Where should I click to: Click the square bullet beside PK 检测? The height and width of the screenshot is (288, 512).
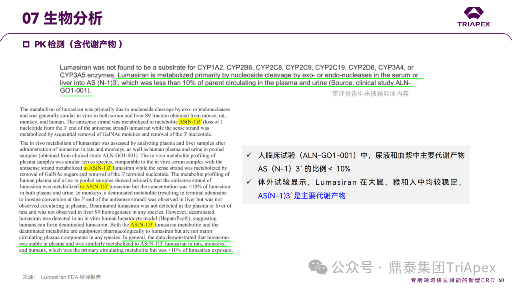point(26,45)
